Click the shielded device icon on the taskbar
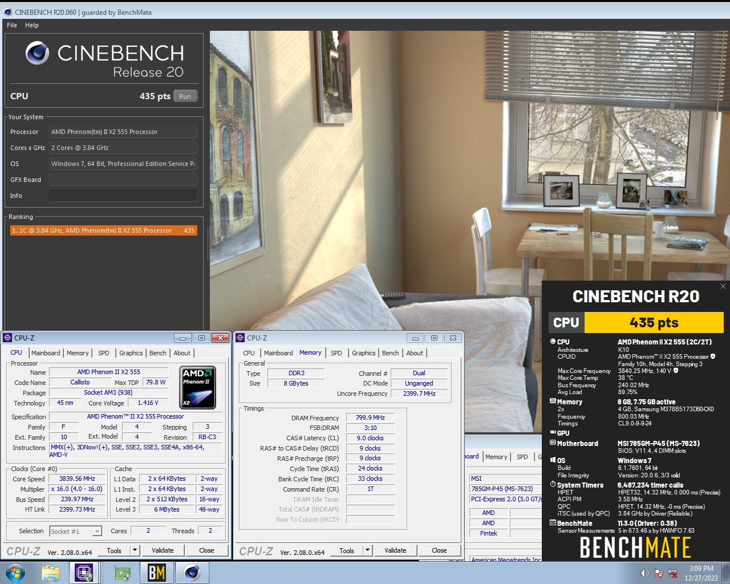 click(x=121, y=573)
